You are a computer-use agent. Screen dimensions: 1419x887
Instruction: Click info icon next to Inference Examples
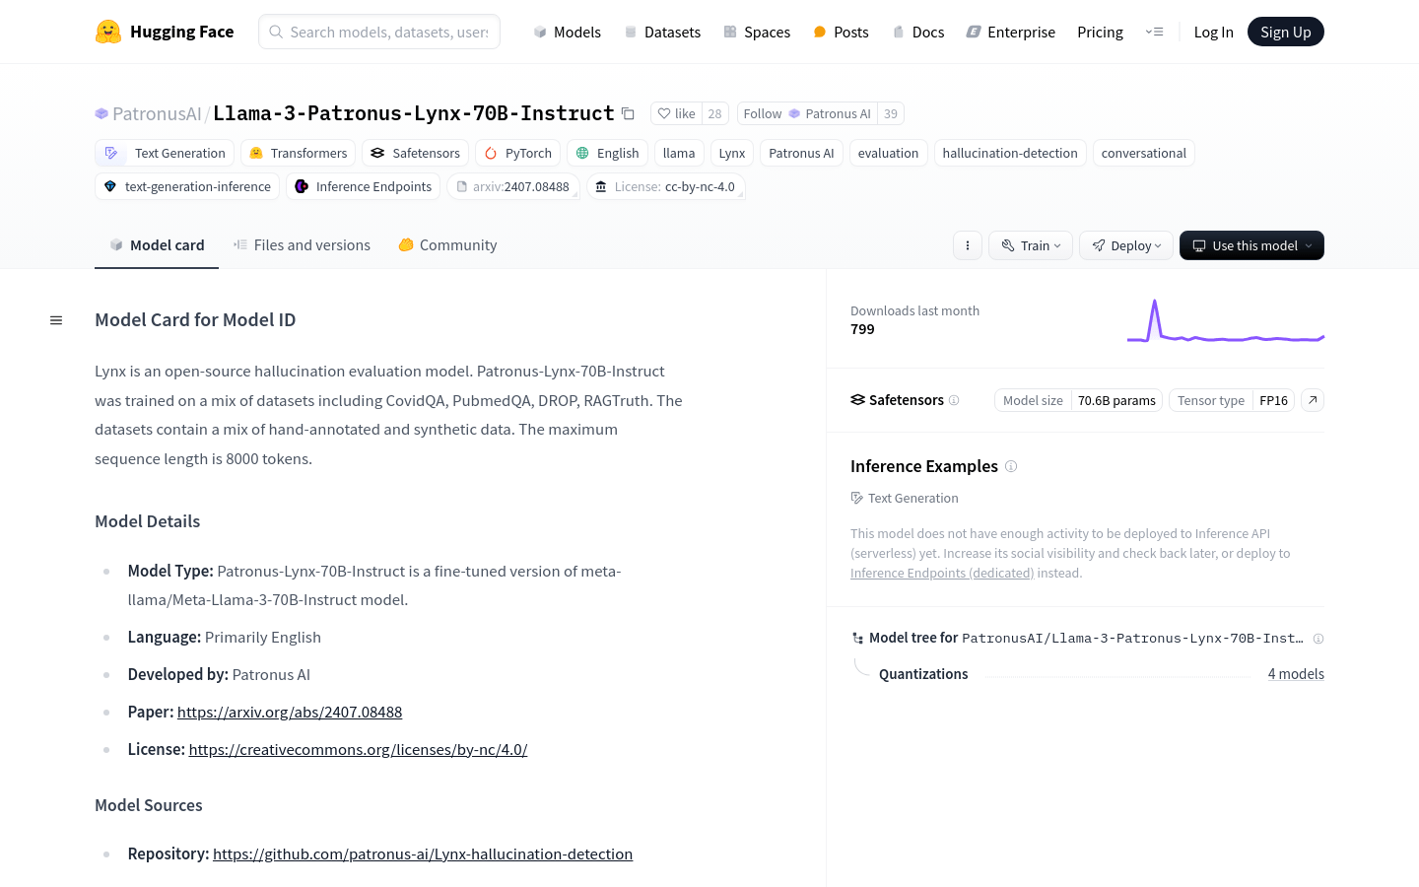[x=1011, y=466]
